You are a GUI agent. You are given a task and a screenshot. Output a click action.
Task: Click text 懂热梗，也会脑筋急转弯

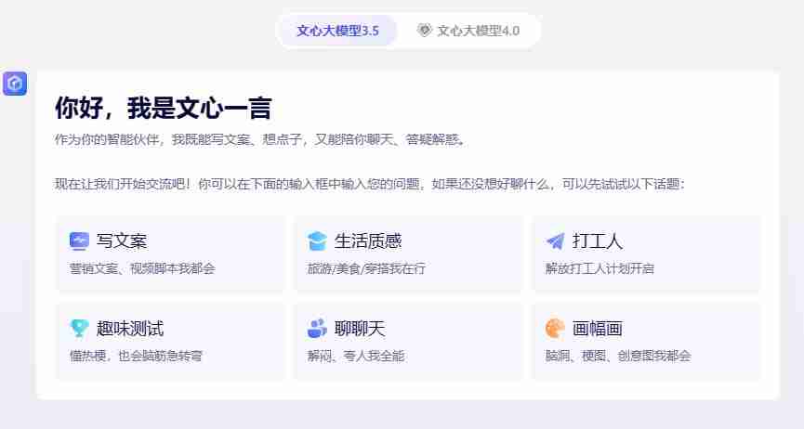(136, 356)
